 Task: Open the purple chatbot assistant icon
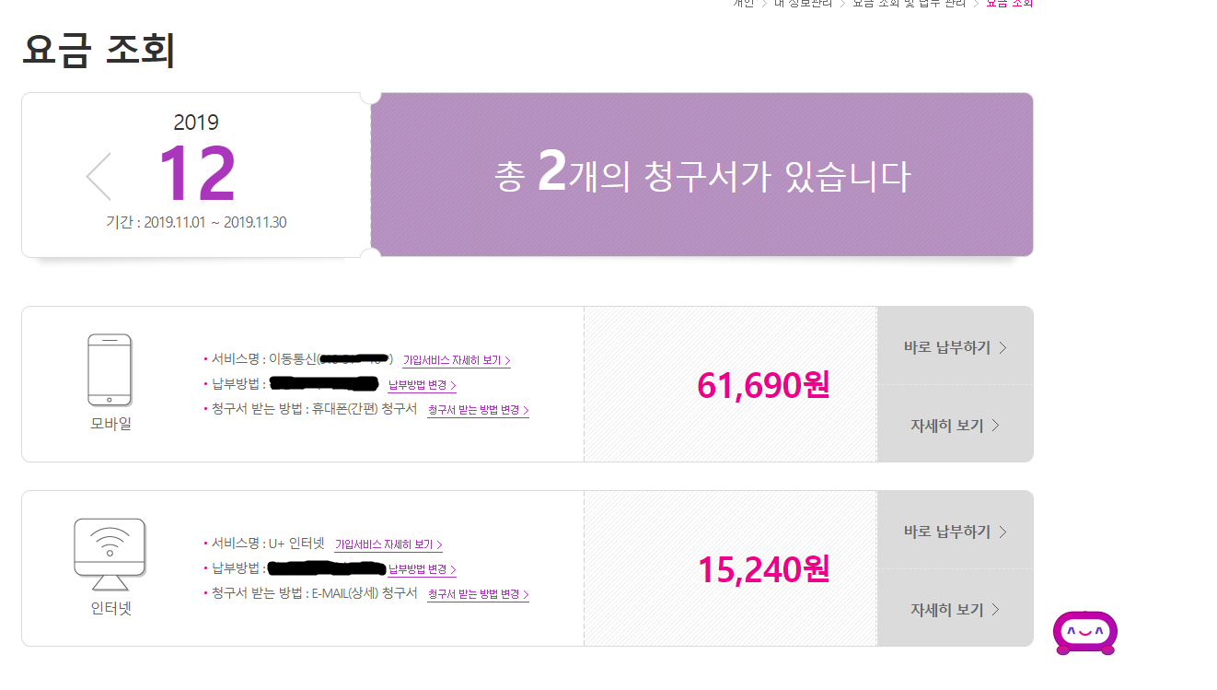(1085, 634)
